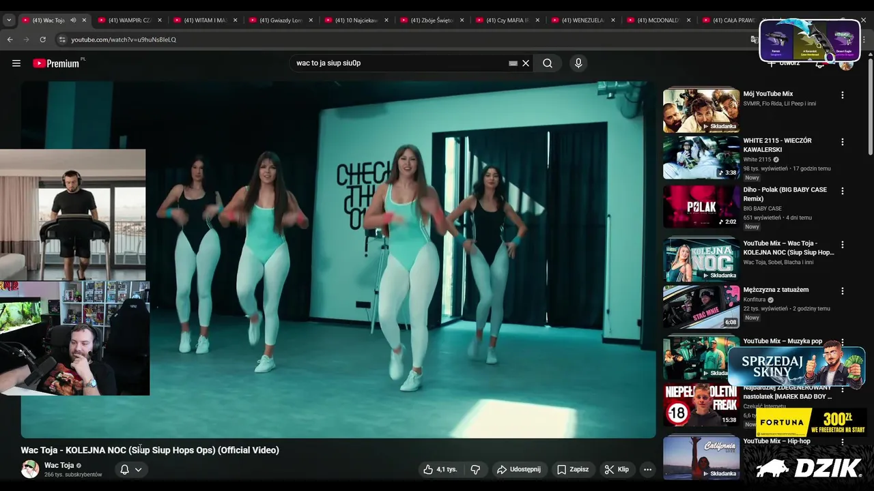874x491 pixels.
Task: Save the video with Zapisz
Action: (x=572, y=469)
